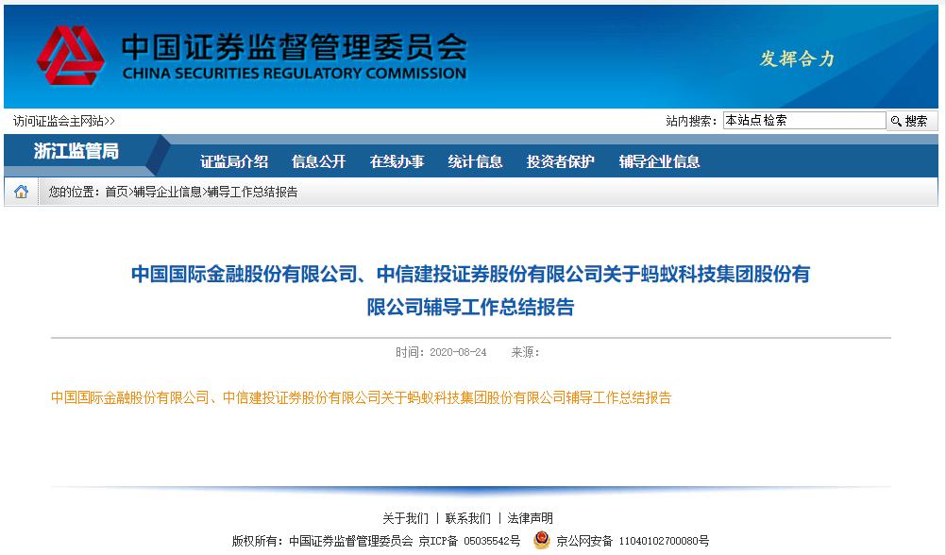Click the 搜索 search button
Screen dimensions: 946x555
click(912, 121)
